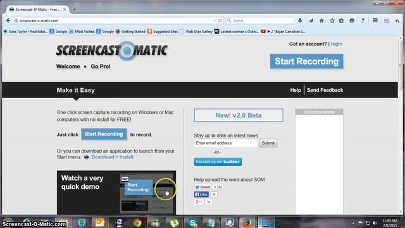Open Julie Taylor - Real Estate bookmark

[25, 31]
